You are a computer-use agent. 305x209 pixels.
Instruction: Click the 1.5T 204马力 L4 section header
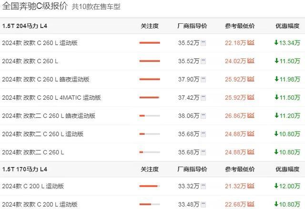[25, 25]
